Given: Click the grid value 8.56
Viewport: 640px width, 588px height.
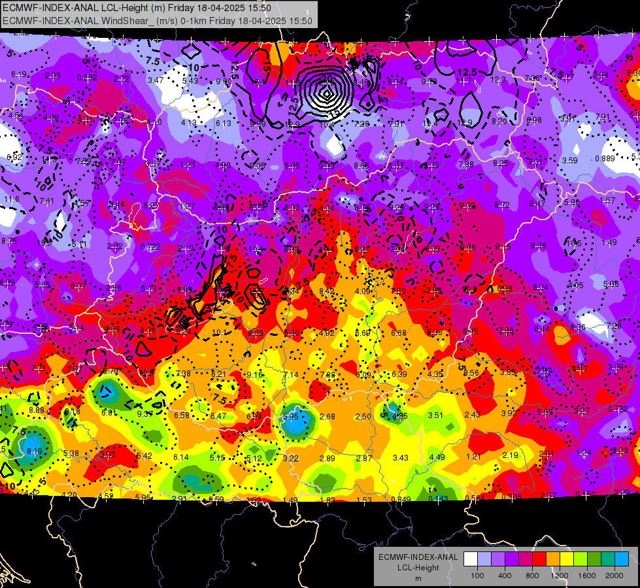Looking at the screenshot, I should (x=471, y=372).
